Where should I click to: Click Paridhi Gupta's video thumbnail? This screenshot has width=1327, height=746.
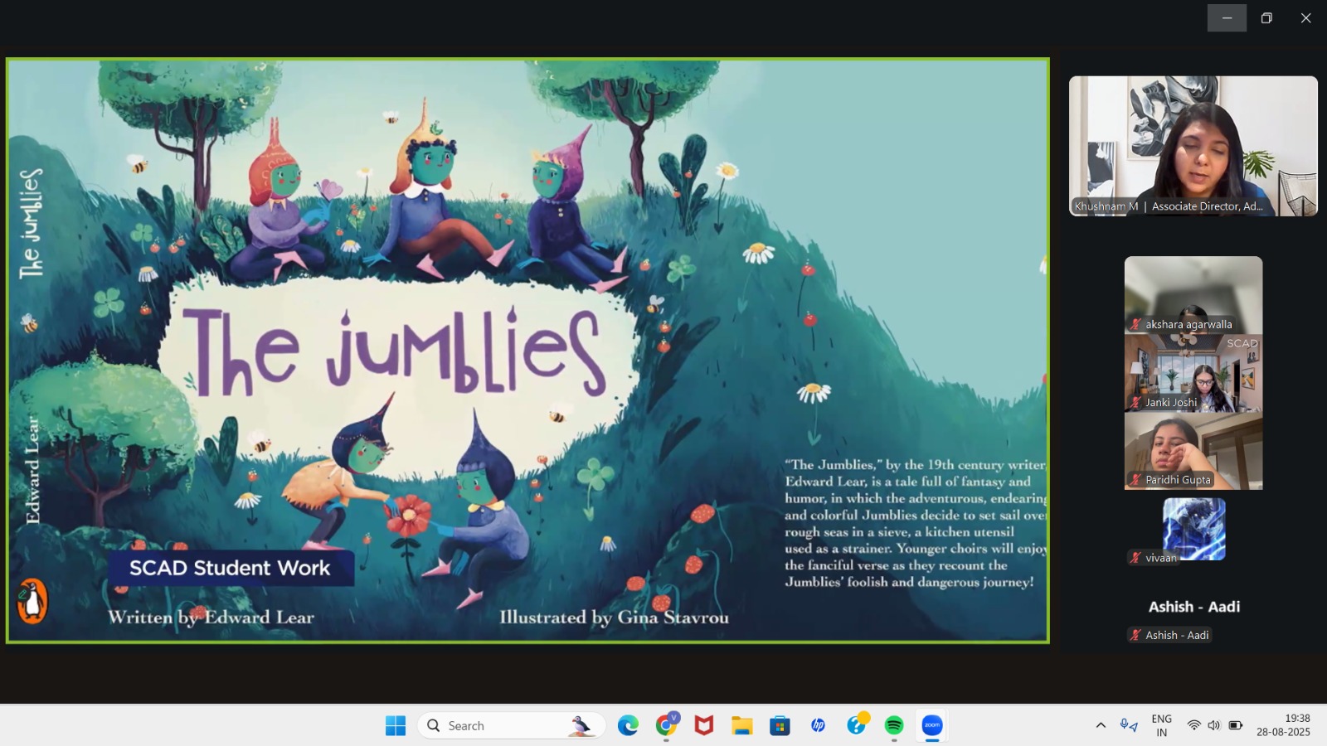pyautogui.click(x=1193, y=450)
